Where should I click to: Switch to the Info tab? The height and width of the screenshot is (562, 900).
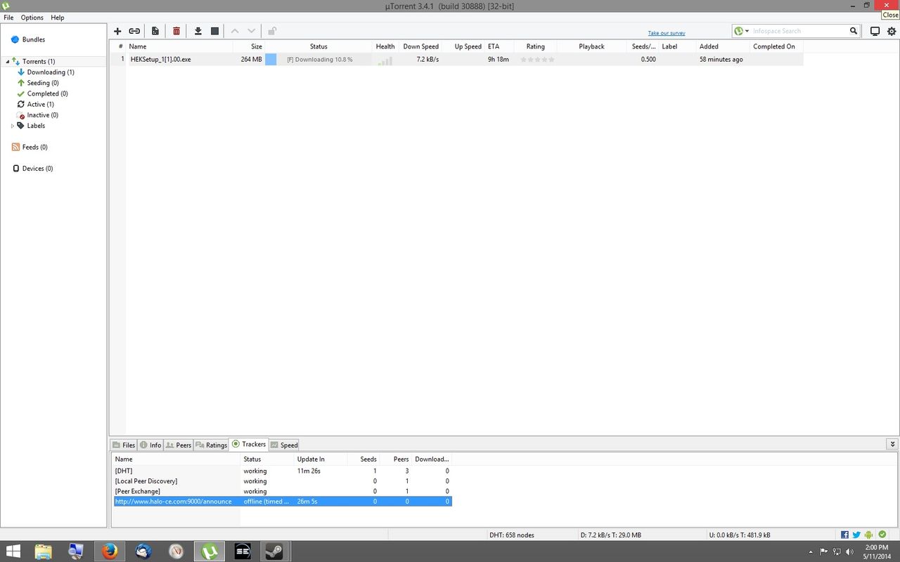pos(150,445)
